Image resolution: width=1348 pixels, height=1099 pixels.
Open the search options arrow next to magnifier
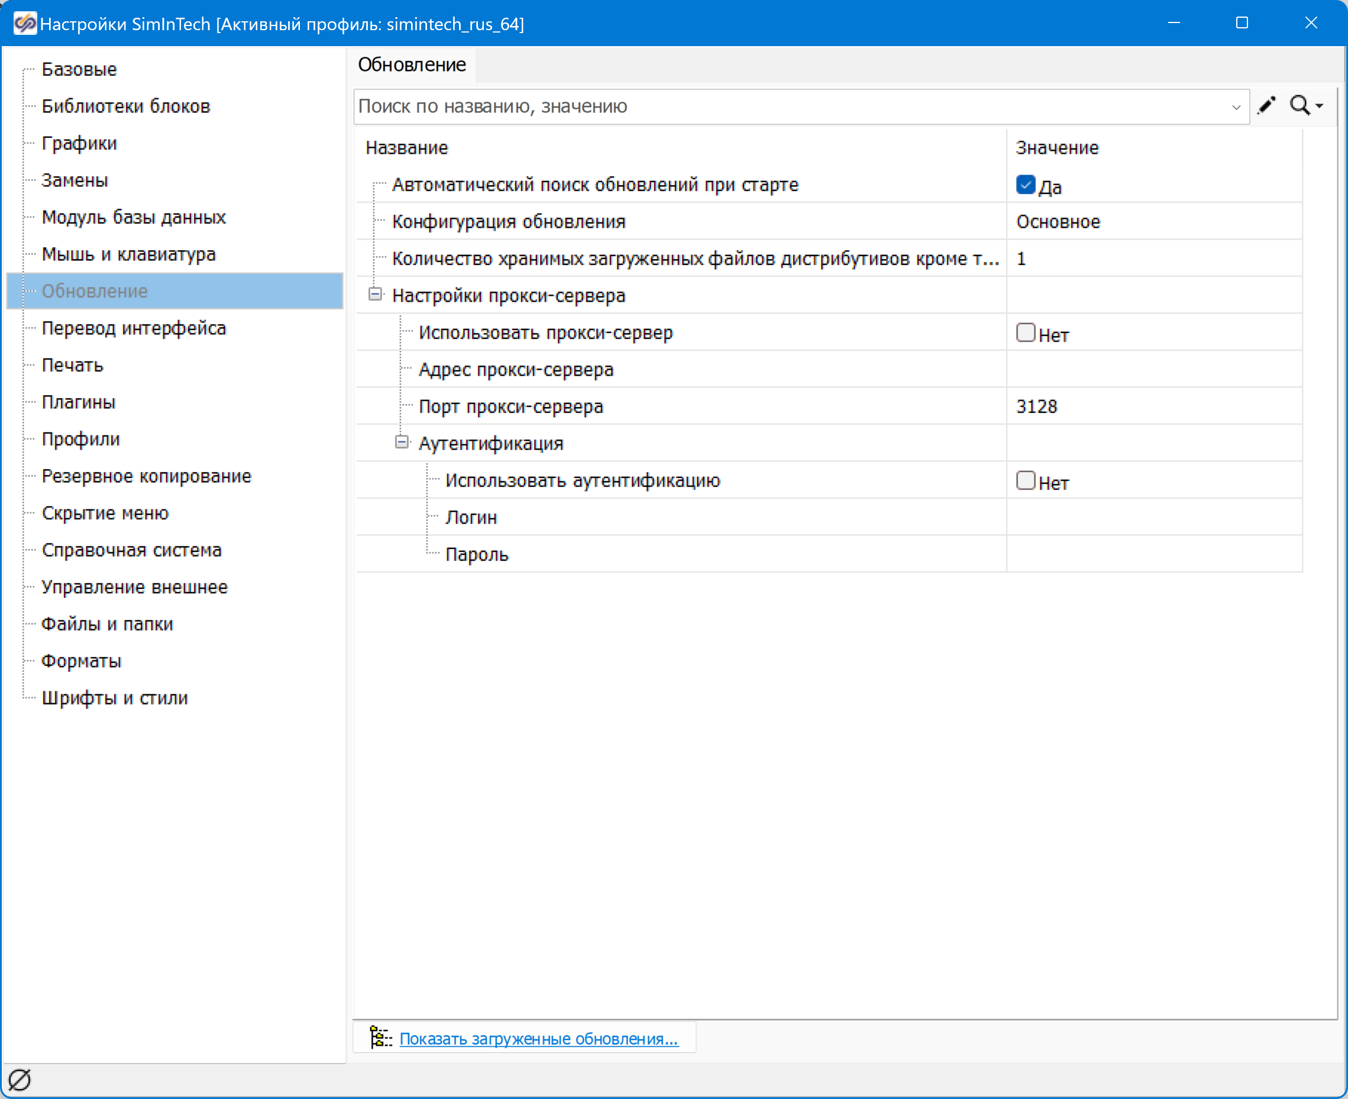click(1320, 106)
